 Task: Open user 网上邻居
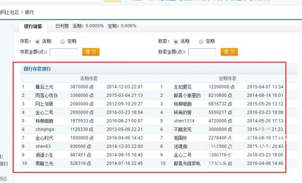point(44,104)
